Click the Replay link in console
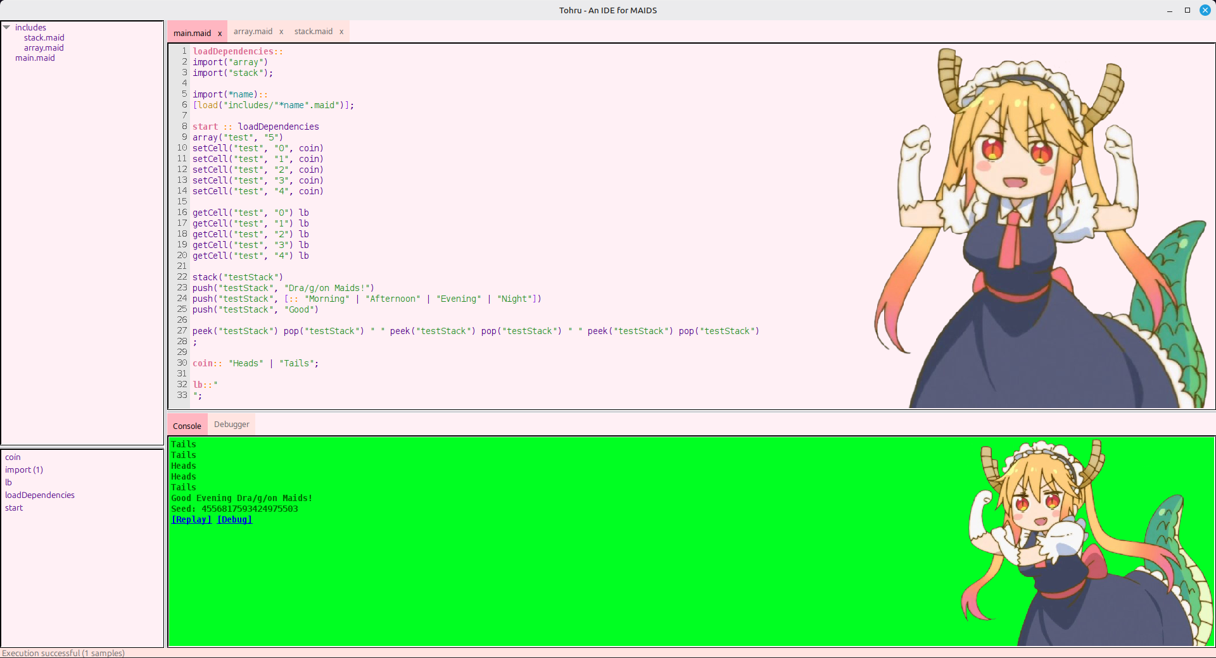 [191, 519]
